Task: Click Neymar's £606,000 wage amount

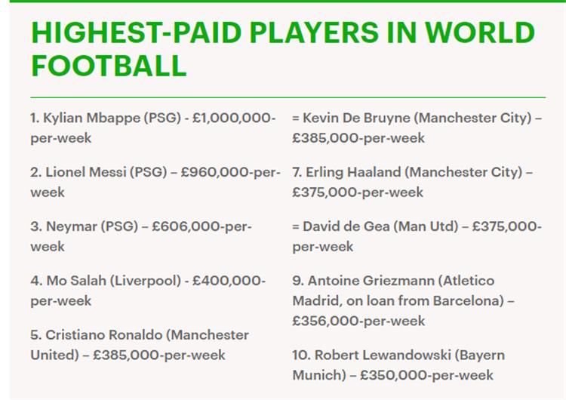Action: pos(185,227)
